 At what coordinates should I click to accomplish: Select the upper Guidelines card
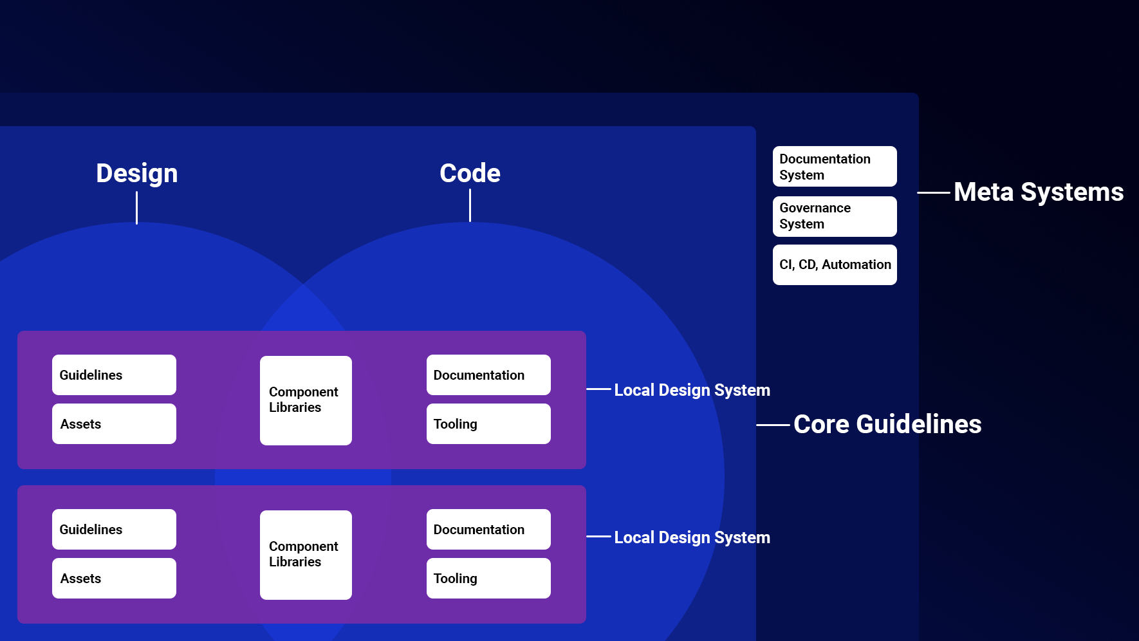point(114,375)
